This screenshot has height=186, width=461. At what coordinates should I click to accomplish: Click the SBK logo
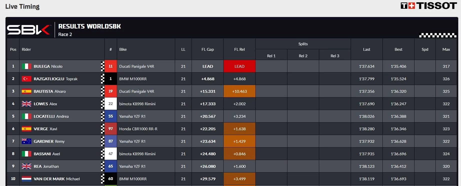click(28, 30)
